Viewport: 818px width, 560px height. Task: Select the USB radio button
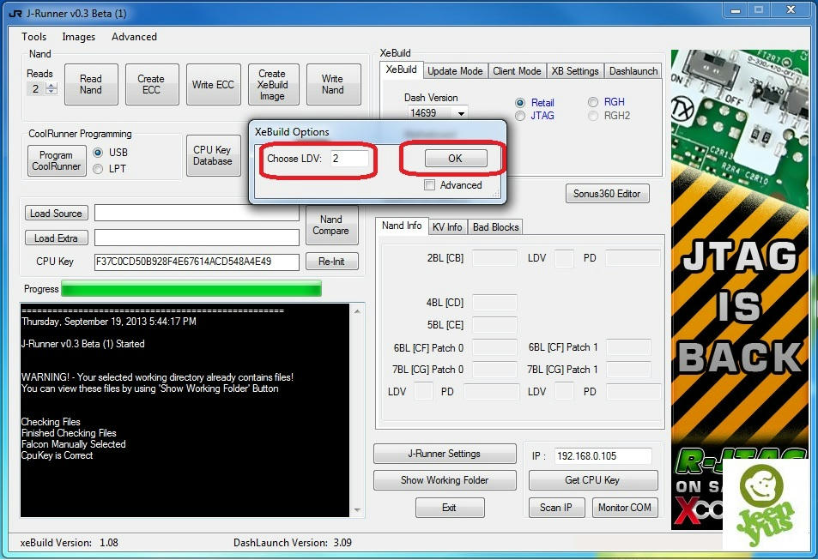pos(98,153)
